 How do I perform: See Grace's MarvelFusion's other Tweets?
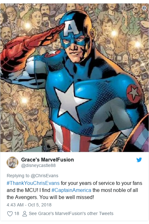(71, 213)
